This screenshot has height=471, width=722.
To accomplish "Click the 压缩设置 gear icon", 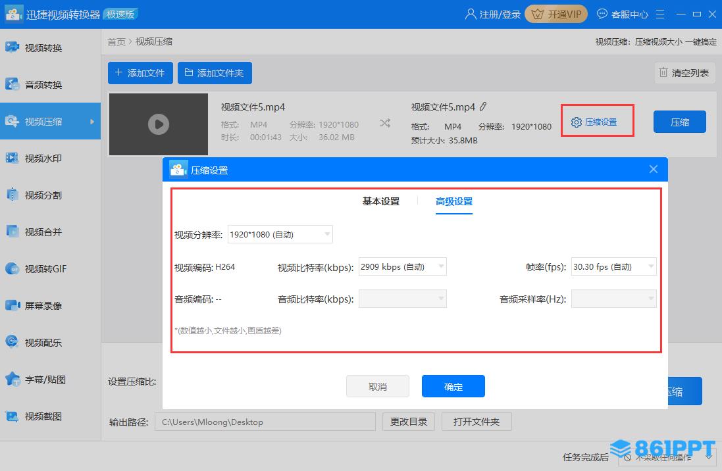I will coord(576,122).
